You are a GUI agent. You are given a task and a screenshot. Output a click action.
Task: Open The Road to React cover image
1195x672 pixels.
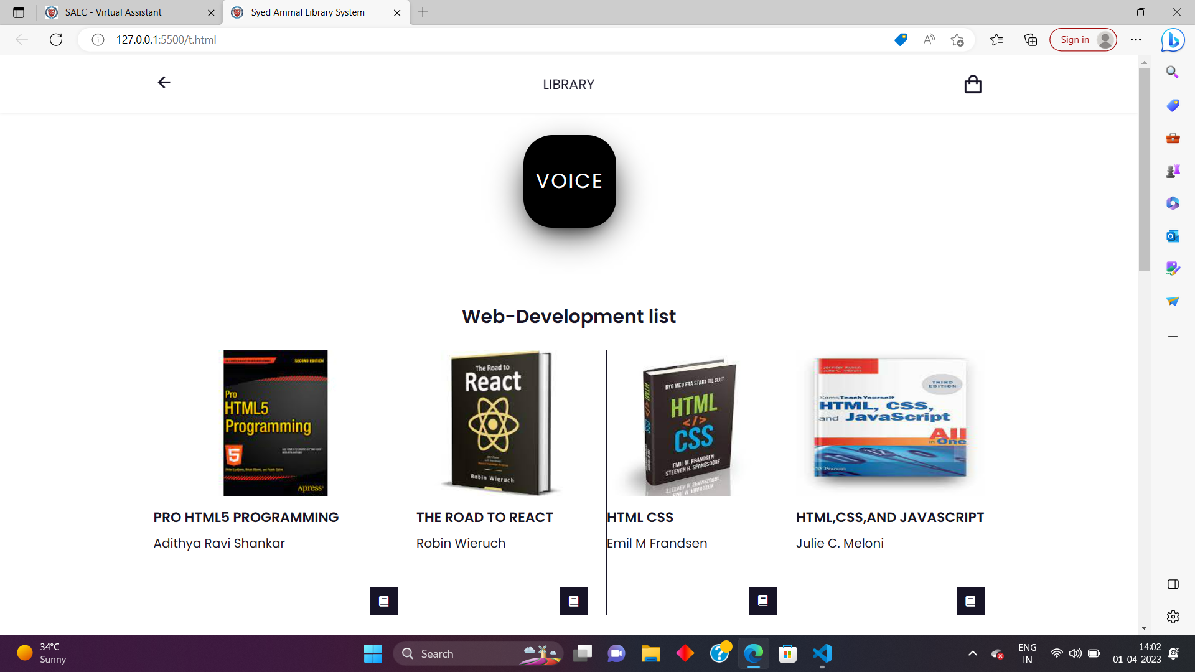[x=501, y=422]
